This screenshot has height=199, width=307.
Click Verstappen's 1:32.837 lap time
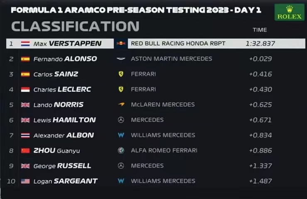pos(260,43)
